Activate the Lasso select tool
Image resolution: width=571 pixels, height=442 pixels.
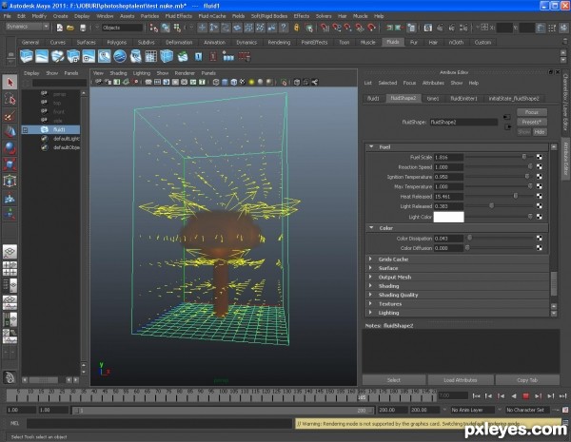[x=10, y=99]
